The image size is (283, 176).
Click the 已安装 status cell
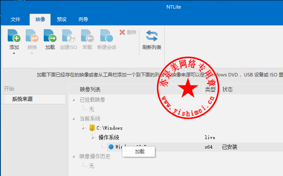coord(229,147)
